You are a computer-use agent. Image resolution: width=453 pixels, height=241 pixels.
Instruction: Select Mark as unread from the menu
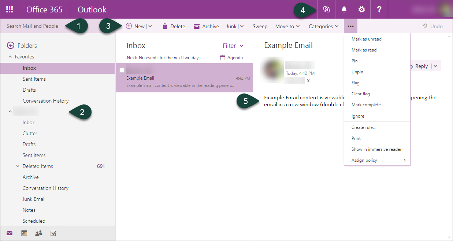(366, 39)
